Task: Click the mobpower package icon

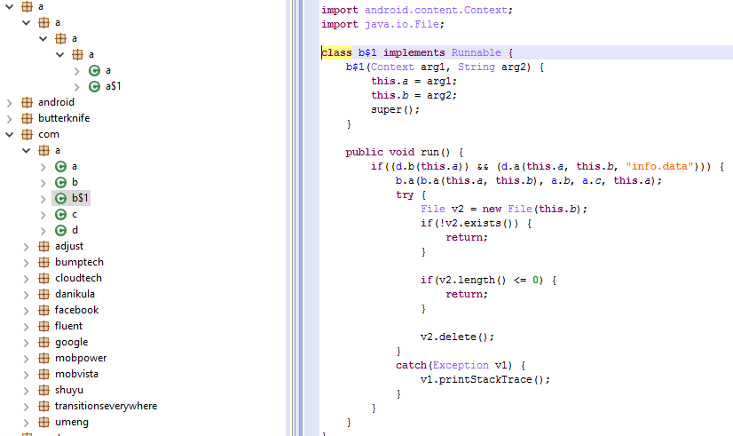Action: pyautogui.click(x=44, y=359)
